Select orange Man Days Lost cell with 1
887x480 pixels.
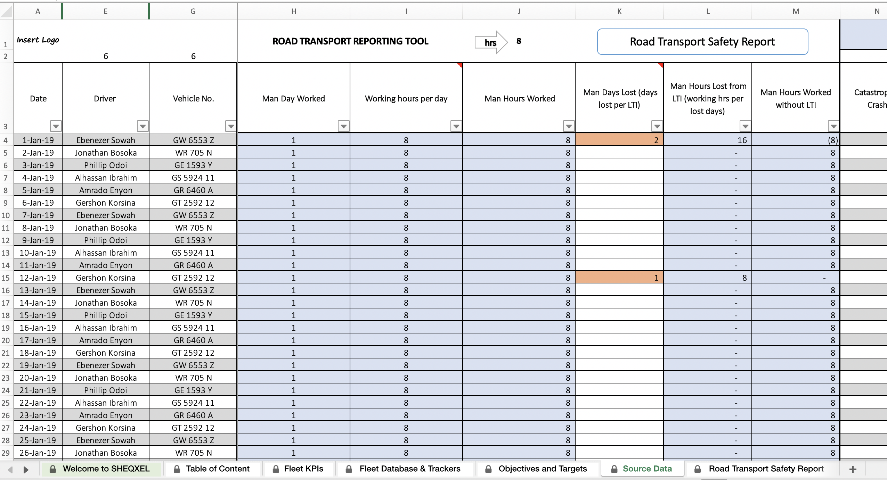pos(619,278)
